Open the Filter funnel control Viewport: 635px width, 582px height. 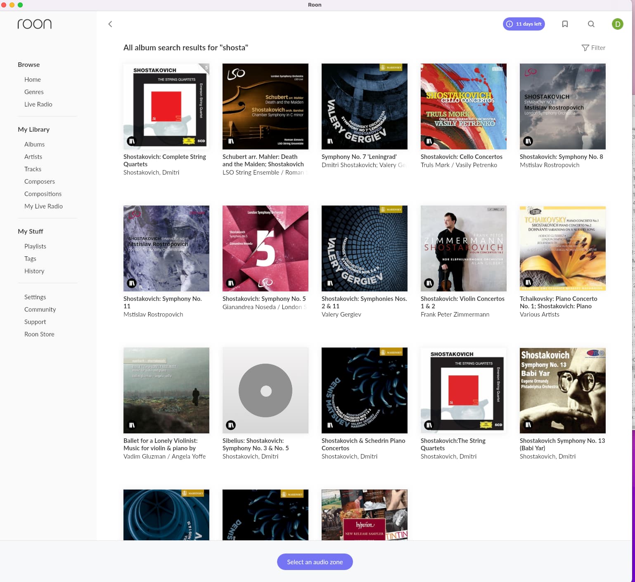(x=593, y=48)
